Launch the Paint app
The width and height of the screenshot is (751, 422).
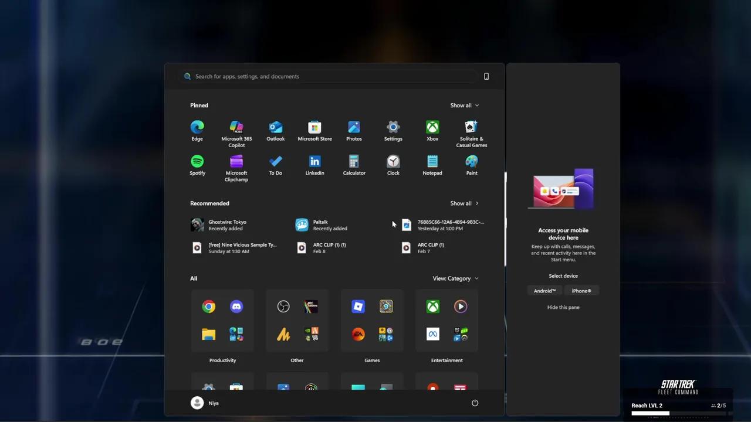(x=472, y=165)
